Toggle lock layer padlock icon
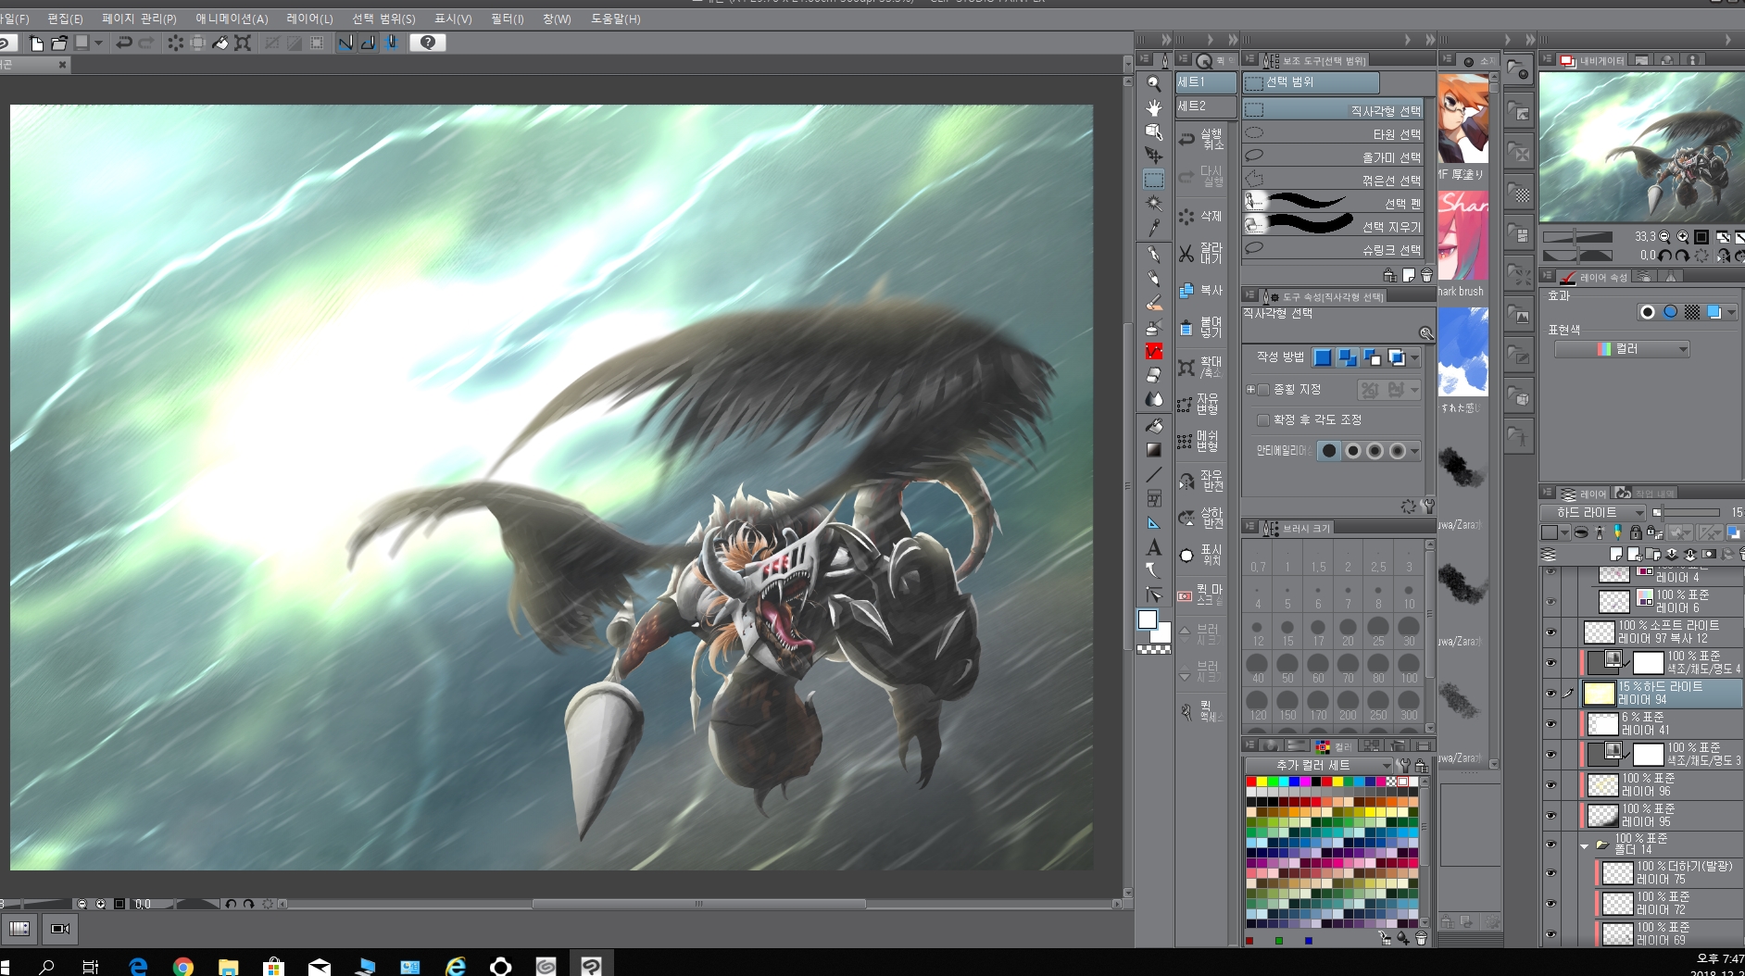 point(1635,532)
